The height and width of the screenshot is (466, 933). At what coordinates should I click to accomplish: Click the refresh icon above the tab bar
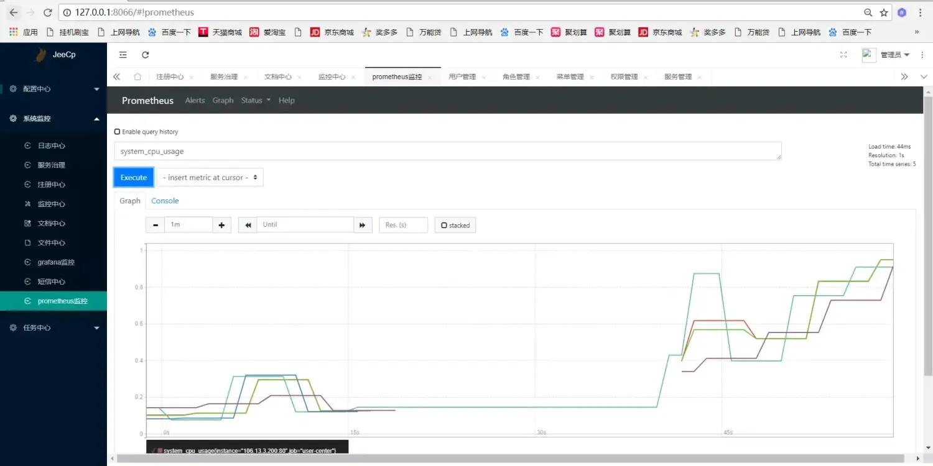click(x=145, y=55)
